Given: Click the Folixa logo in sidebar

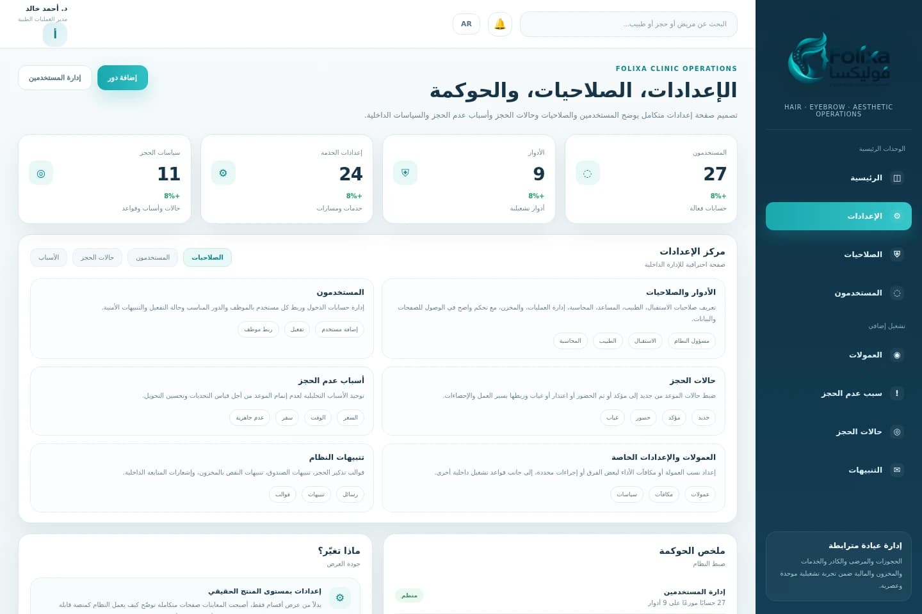Looking at the screenshot, I should (x=838, y=59).
